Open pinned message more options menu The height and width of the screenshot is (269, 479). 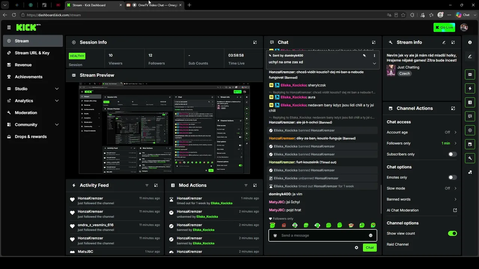374,56
